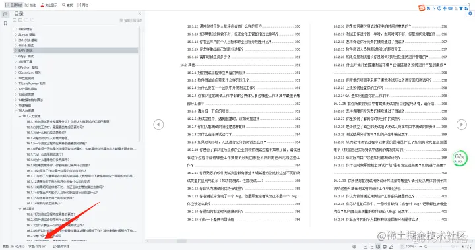This screenshot has height=250, width=475.
Task: Jump to outline entry 16.1.12
Action: (x=58, y=182)
